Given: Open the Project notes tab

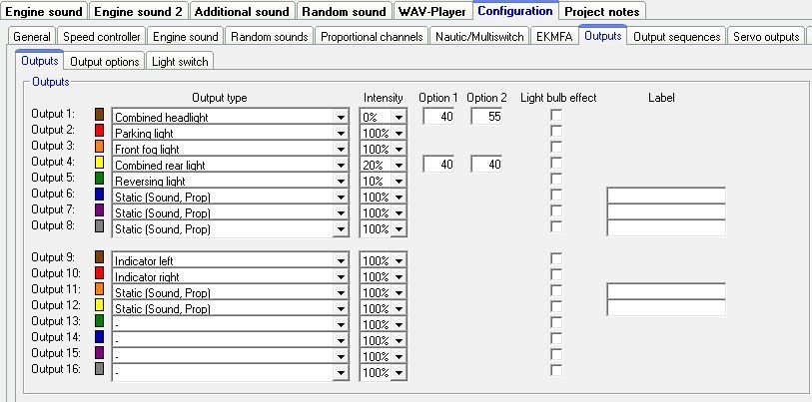Looking at the screenshot, I should 600,12.
